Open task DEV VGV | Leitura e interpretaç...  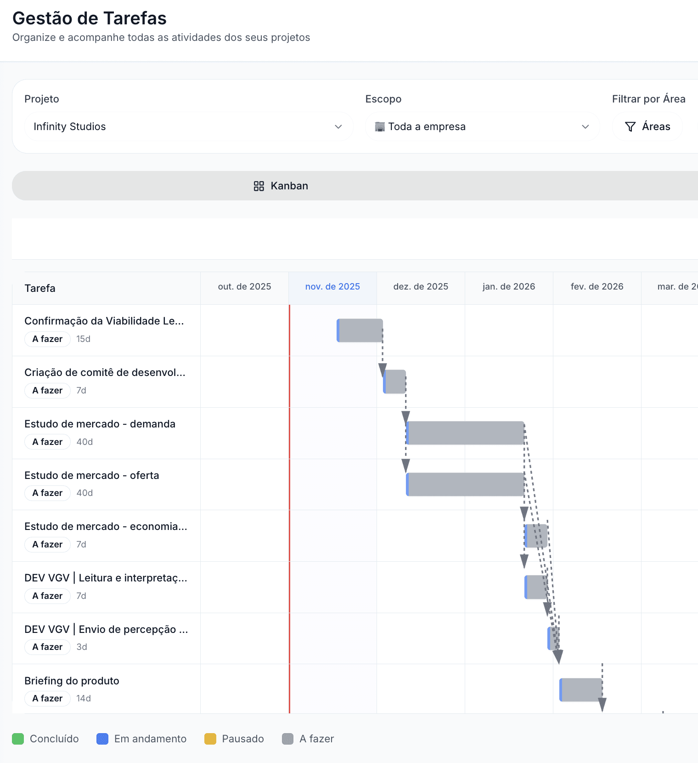click(x=106, y=578)
